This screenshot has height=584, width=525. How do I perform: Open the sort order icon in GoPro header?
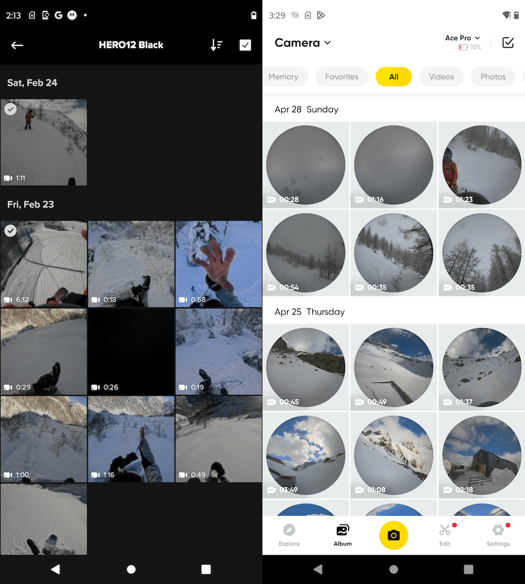[216, 45]
